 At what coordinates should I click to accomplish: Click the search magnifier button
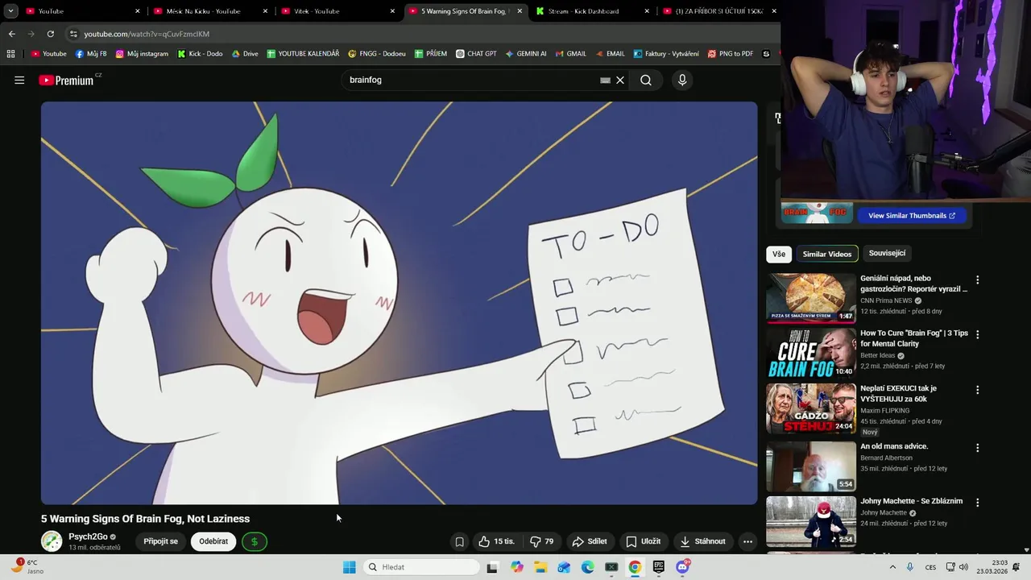coord(646,80)
